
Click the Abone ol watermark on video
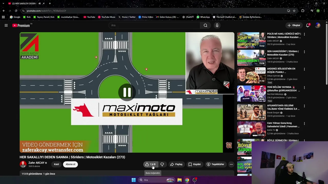coord(229,145)
